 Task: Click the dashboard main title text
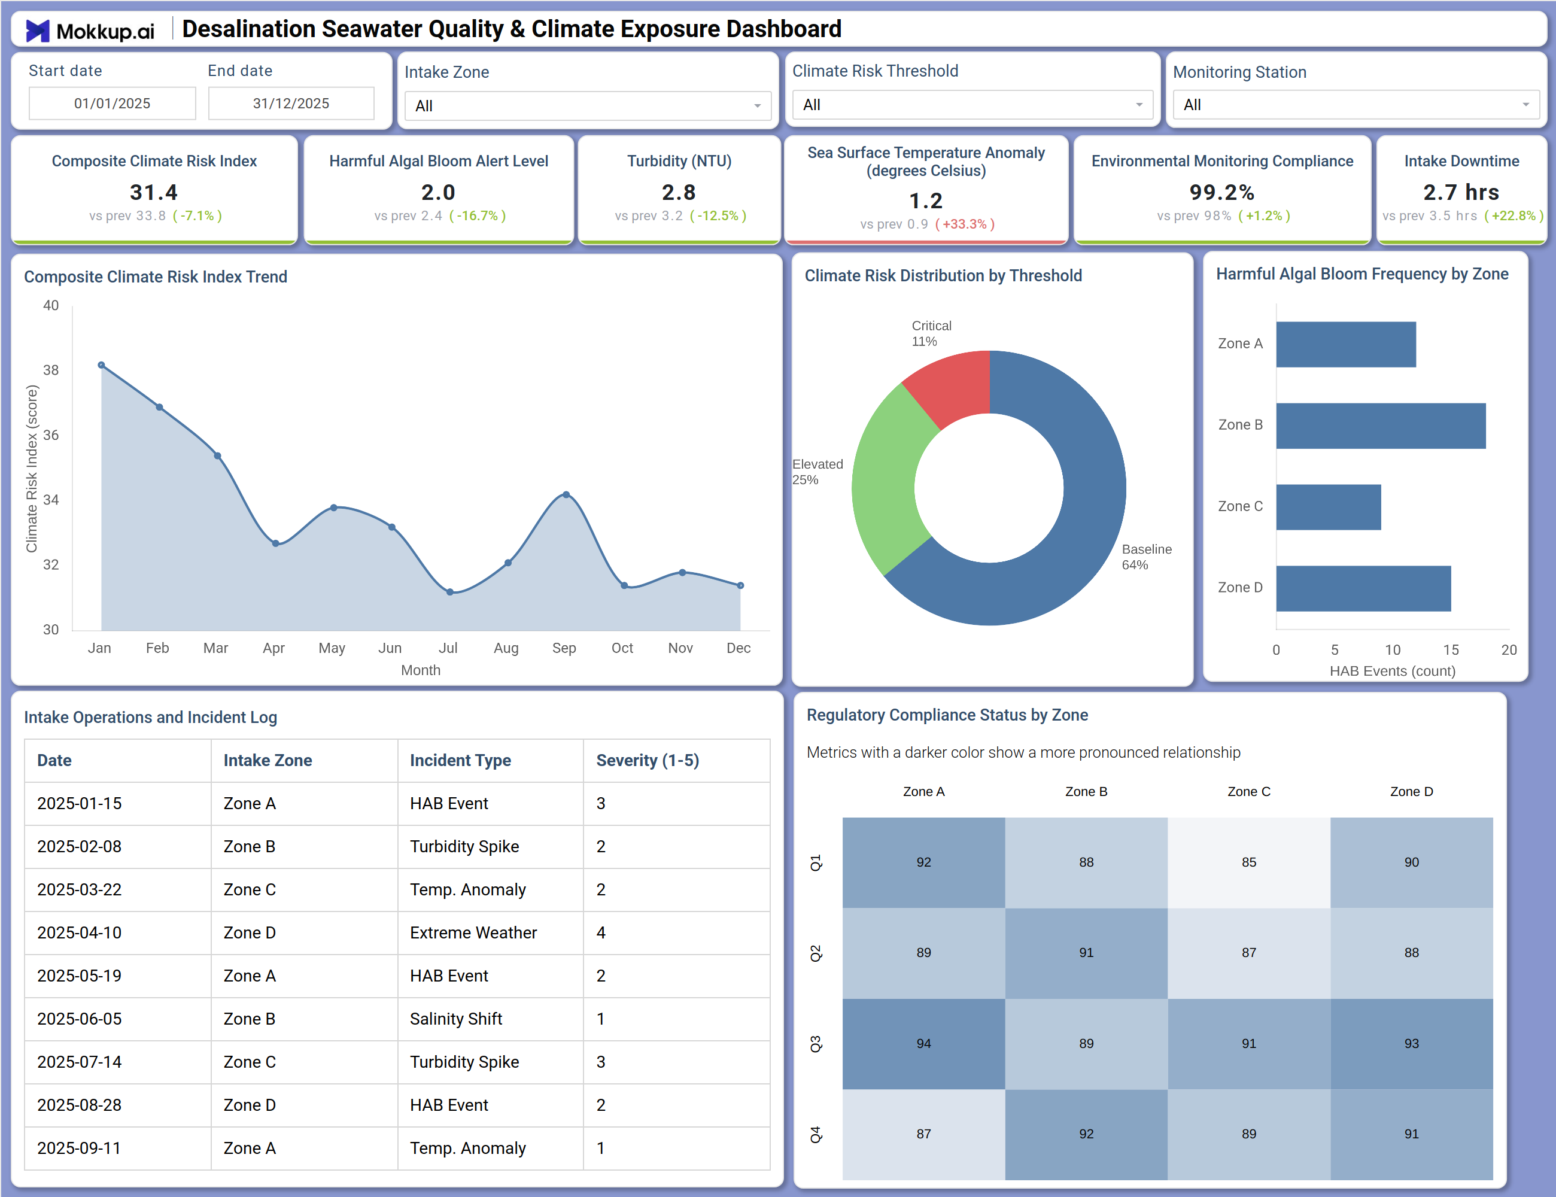click(x=512, y=29)
